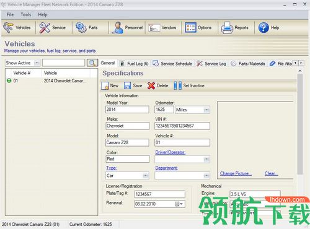Open the Service wrench icon
This screenshot has width=310, height=229.
45,27
